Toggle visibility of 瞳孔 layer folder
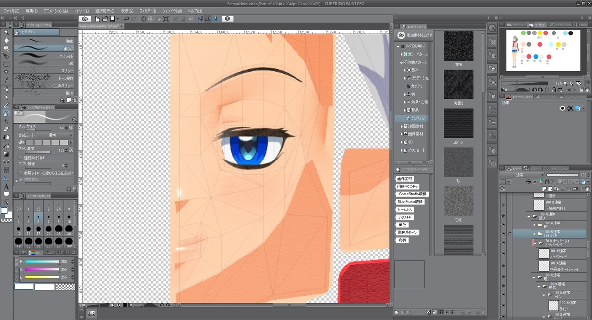 [503, 286]
